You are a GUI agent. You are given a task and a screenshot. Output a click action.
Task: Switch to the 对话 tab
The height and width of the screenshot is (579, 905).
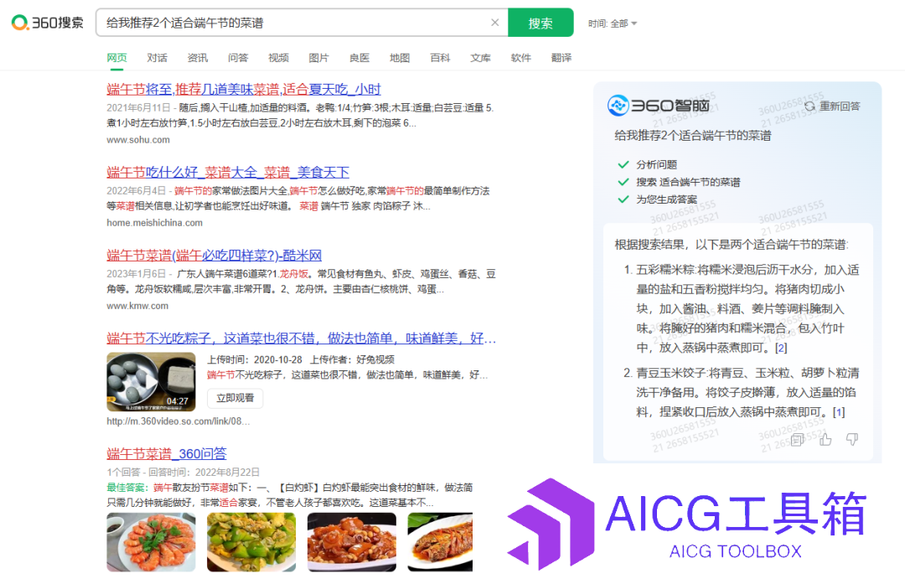tap(157, 58)
